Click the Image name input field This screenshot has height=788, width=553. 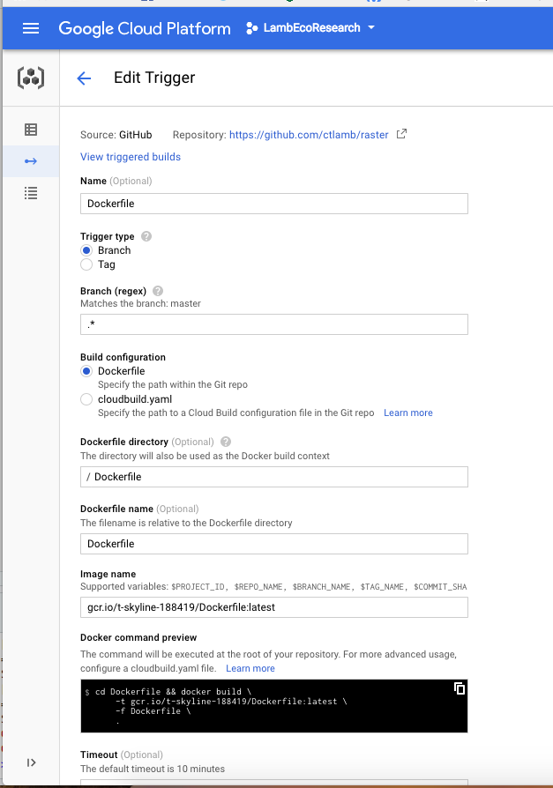coord(274,607)
